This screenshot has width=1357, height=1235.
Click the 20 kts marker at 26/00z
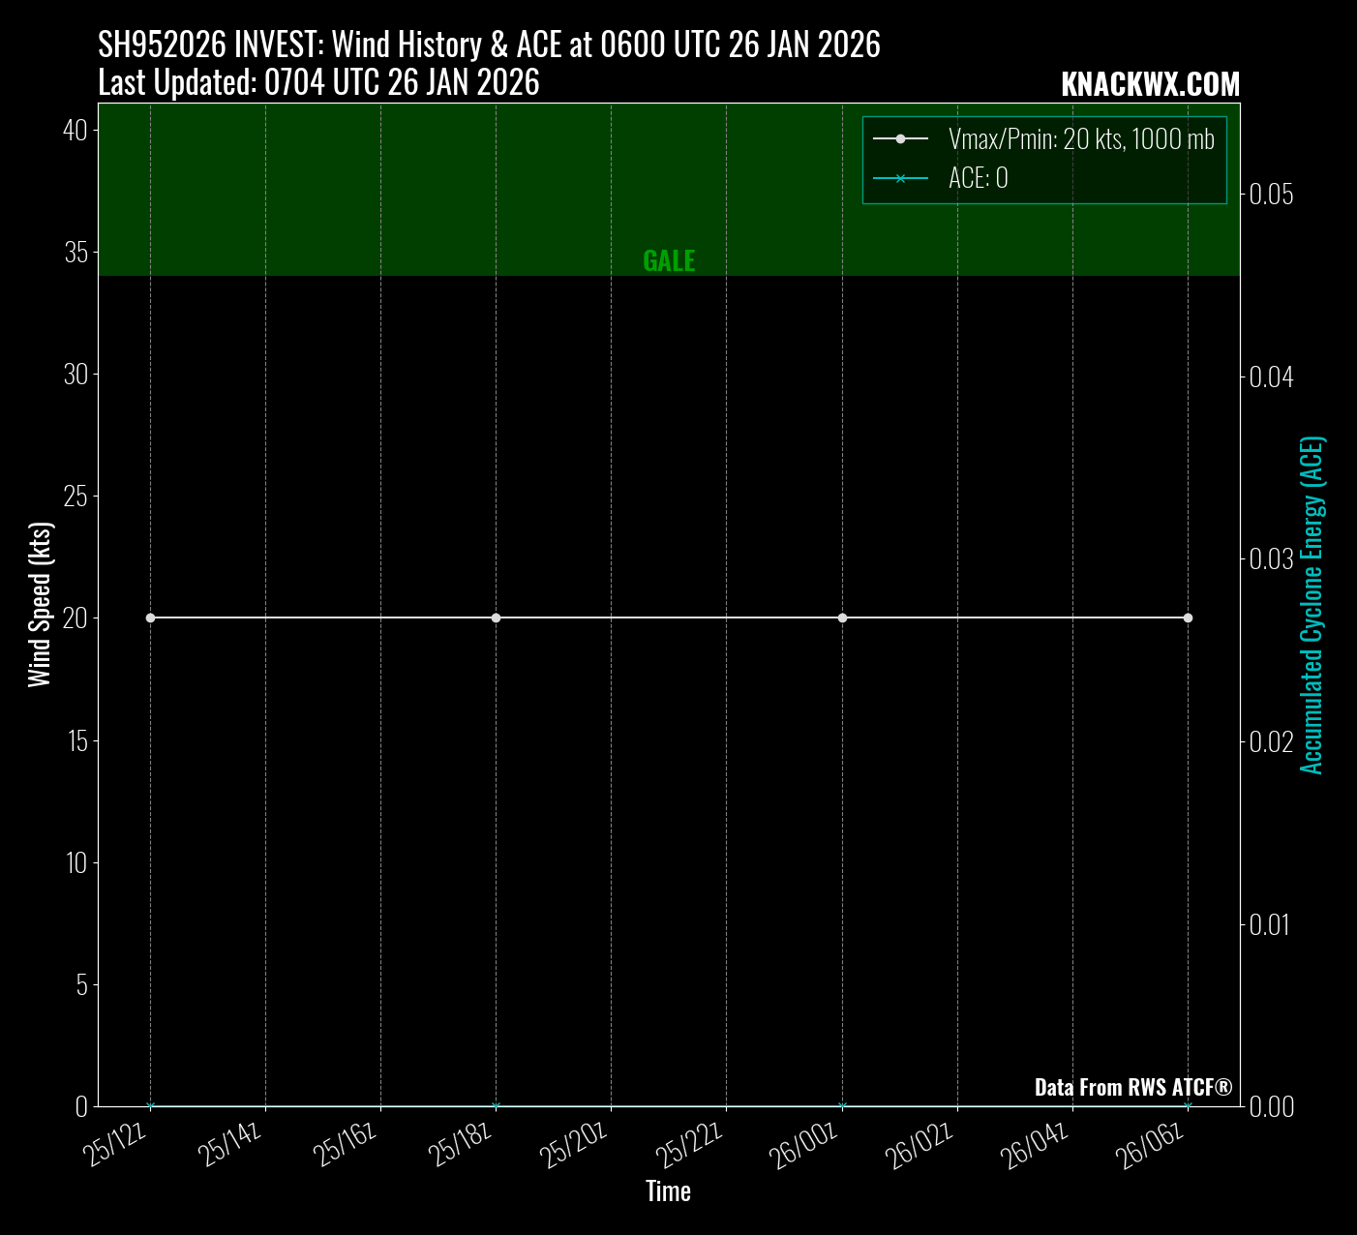point(842,617)
